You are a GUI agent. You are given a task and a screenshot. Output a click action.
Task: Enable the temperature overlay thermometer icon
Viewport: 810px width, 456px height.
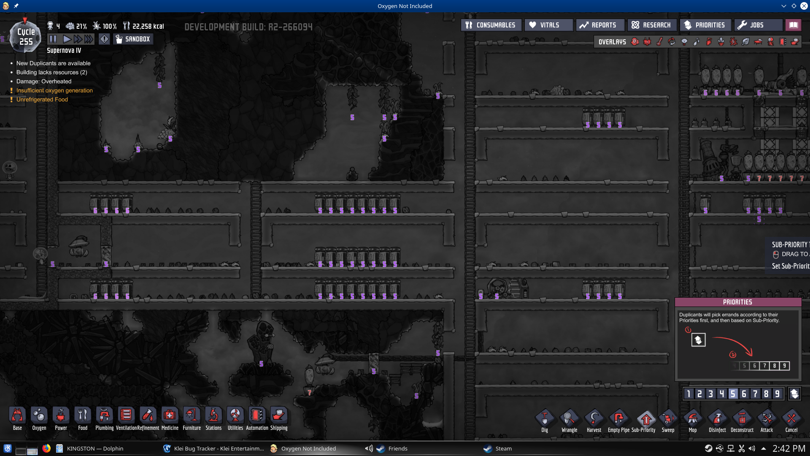659,42
